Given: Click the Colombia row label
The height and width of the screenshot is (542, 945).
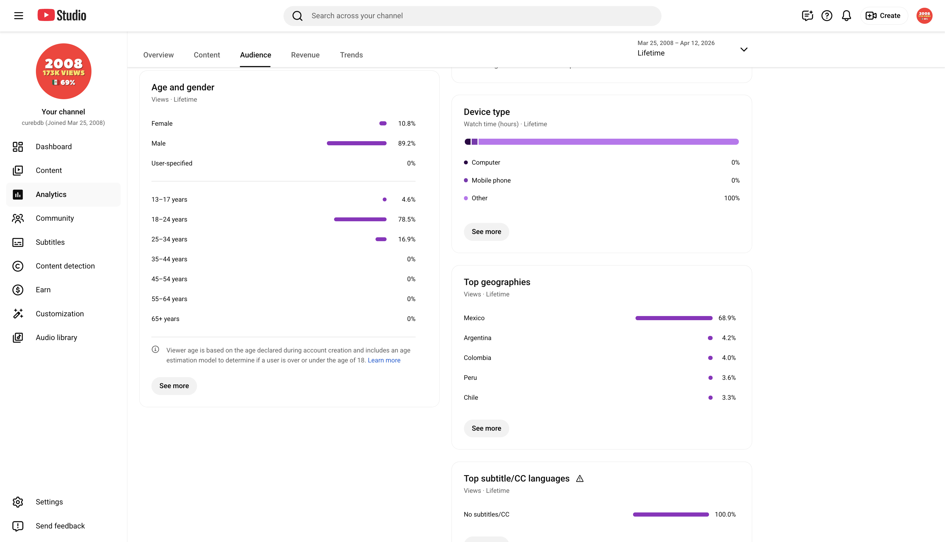Looking at the screenshot, I should point(477,358).
